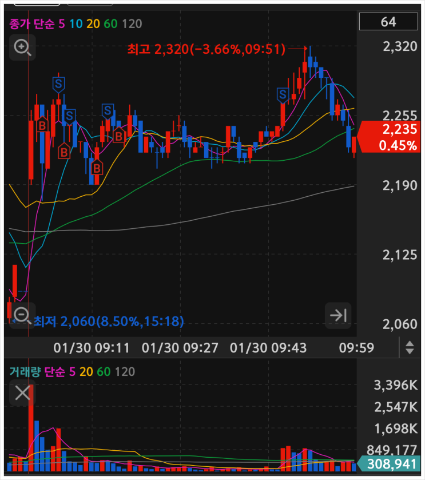Click the topmost S sell marker
425x480 pixels.
pyautogui.click(x=58, y=84)
